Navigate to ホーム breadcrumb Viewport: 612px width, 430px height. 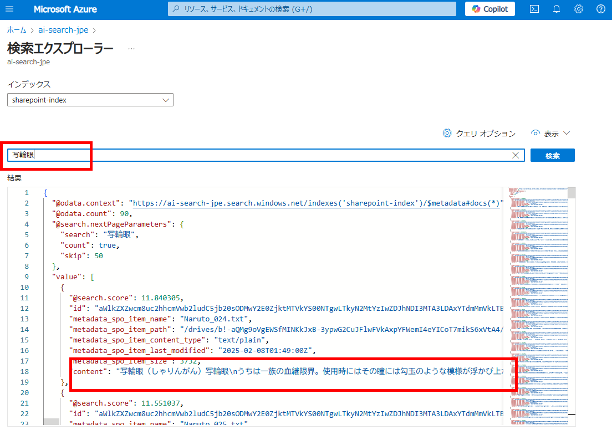point(17,30)
